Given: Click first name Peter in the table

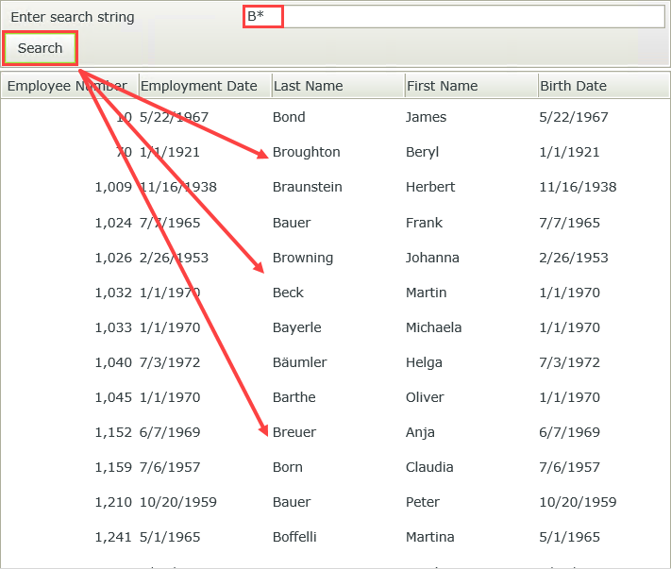Looking at the screenshot, I should click(x=423, y=502).
